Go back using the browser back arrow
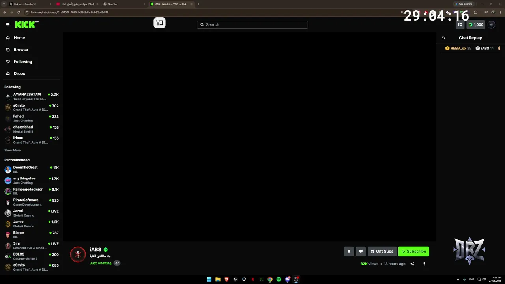Image resolution: width=505 pixels, height=284 pixels. 4,12
